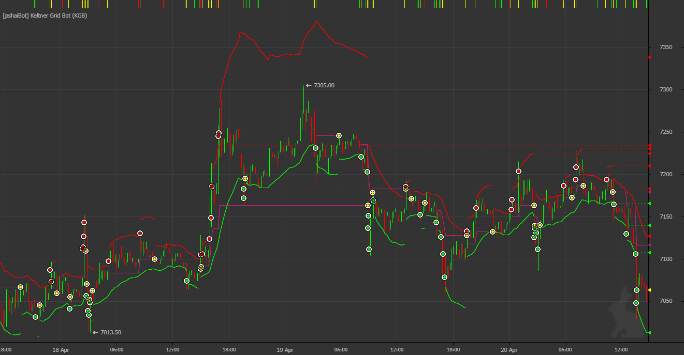Click the 18 Apr date label
The width and height of the screenshot is (684, 355).
coord(61,349)
